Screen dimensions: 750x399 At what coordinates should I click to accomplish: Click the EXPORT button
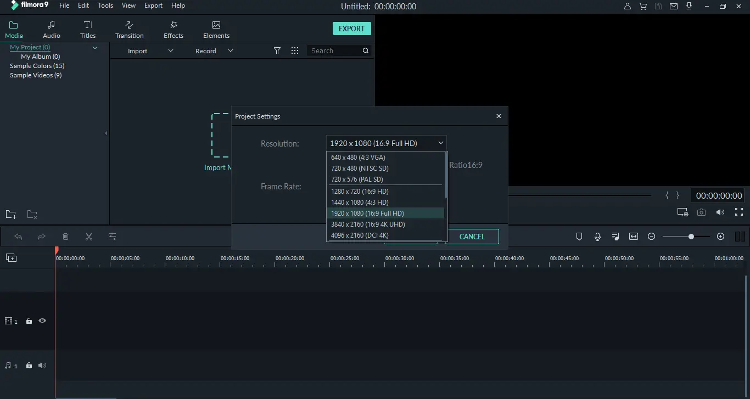pos(351,29)
